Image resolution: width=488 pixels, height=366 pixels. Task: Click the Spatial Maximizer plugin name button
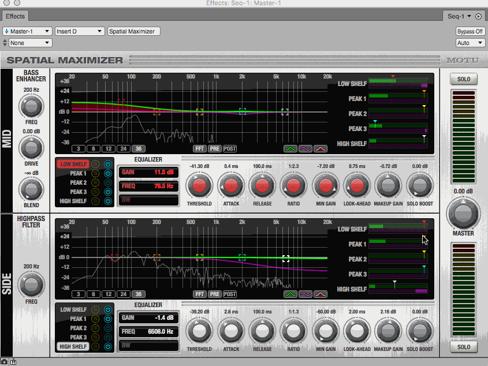(134, 31)
